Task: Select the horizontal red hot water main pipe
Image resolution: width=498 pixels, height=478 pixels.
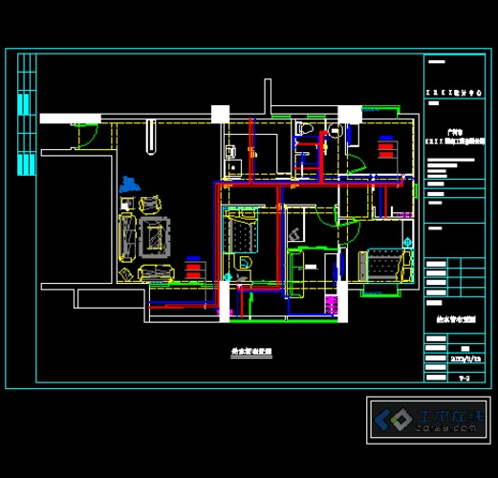Action: point(308,185)
